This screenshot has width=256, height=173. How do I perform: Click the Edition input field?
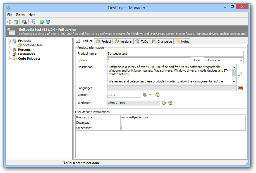coord(149,60)
